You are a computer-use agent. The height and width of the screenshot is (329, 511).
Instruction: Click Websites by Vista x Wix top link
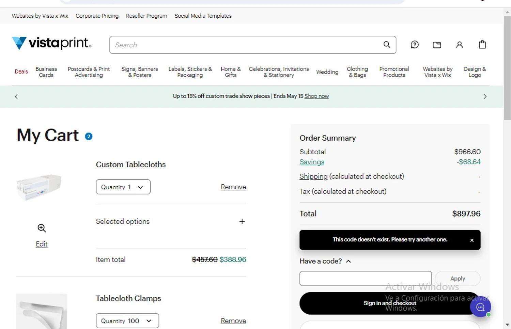40,16
